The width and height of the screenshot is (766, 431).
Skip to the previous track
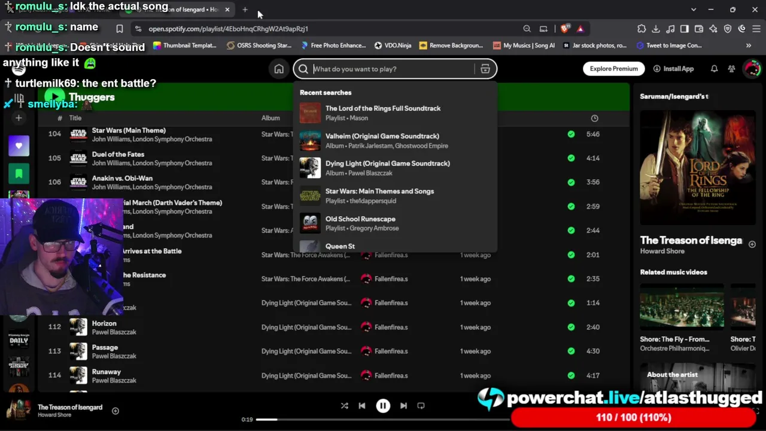pos(362,406)
